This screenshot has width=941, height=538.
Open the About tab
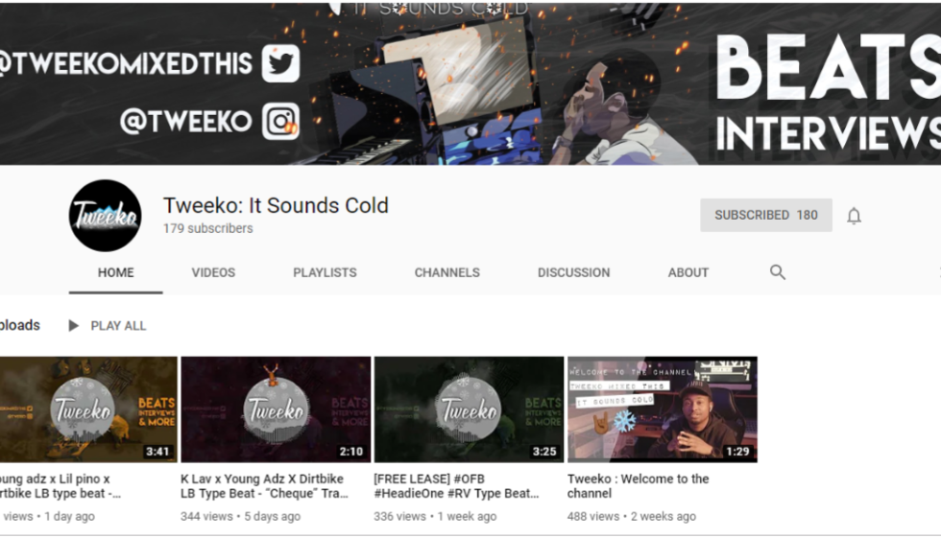(688, 272)
